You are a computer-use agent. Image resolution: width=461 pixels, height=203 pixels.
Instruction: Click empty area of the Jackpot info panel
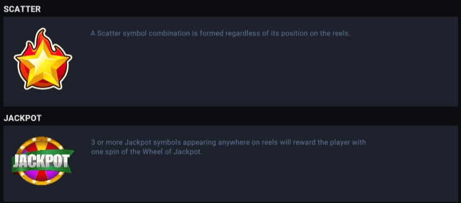[x=264, y=179]
